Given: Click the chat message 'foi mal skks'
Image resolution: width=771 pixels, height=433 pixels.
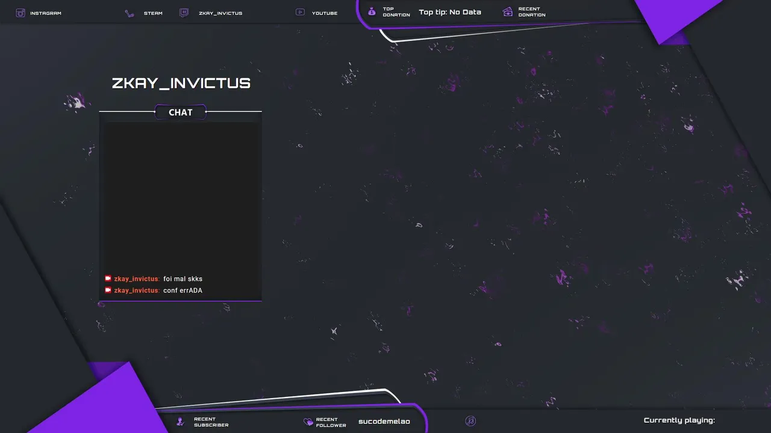Looking at the screenshot, I should pyautogui.click(x=183, y=279).
